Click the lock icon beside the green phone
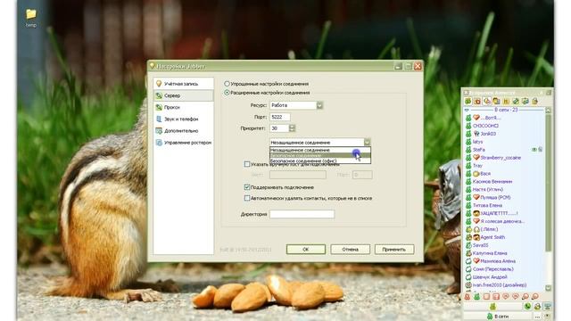Viewport: 571px width, 321px height. click(x=537, y=307)
